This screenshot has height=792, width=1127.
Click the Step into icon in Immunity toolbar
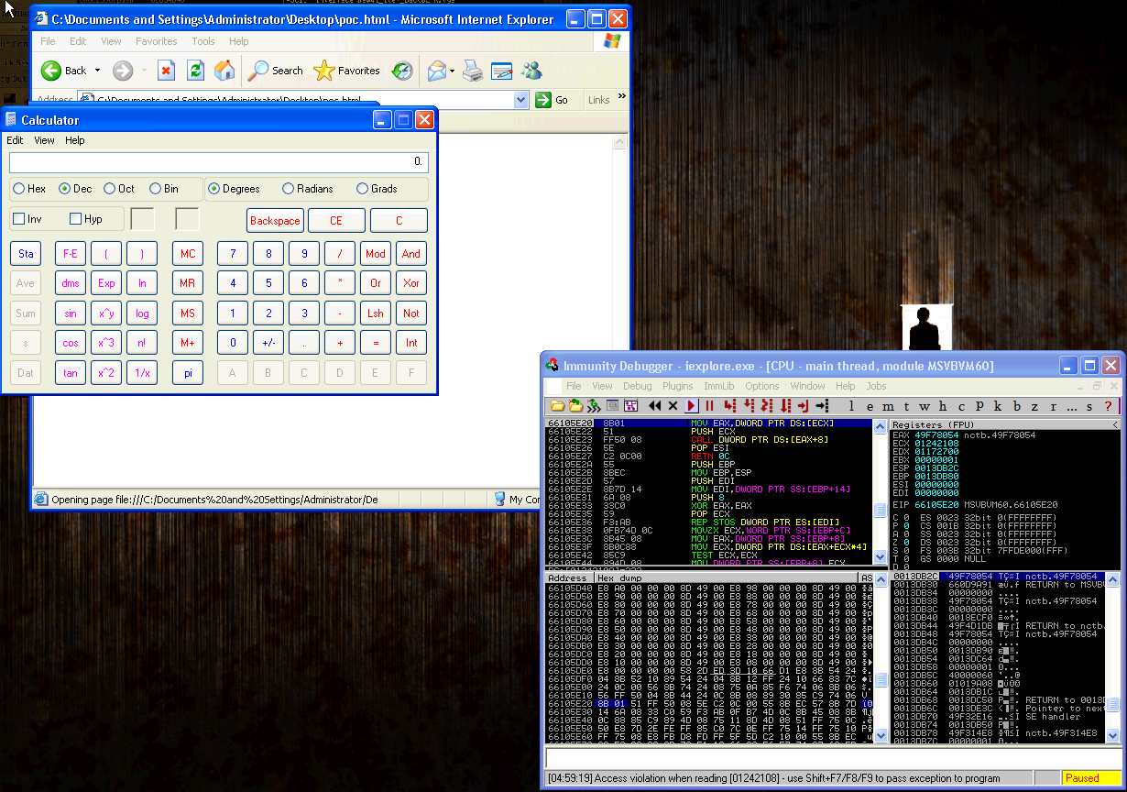click(730, 405)
